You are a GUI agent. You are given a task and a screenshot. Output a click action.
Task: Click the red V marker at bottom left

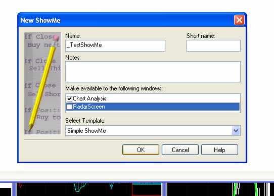21,185
